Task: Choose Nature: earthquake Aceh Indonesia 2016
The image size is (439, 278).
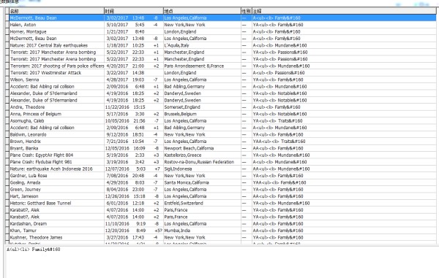Action: (51, 169)
